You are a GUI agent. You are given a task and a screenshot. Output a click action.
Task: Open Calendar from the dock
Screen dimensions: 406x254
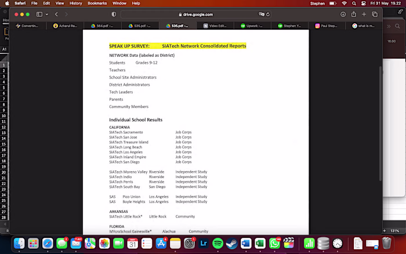point(133,244)
